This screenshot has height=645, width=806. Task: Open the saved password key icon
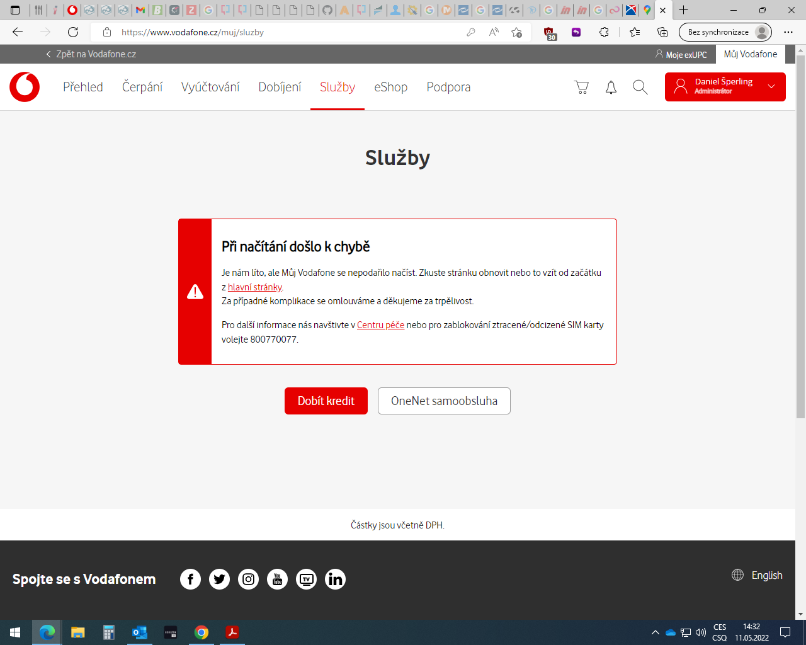point(470,32)
